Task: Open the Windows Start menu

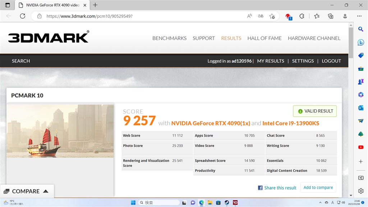Action: pyautogui.click(x=133, y=203)
